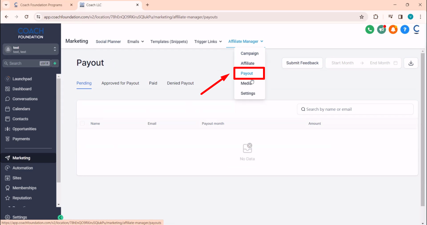Viewport: 427px width, 225px height.
Task: Open Templates (Snippets) tab
Action: pyautogui.click(x=169, y=42)
